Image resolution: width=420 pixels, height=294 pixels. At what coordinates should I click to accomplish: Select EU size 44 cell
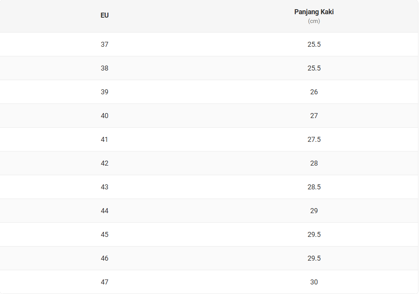105,211
